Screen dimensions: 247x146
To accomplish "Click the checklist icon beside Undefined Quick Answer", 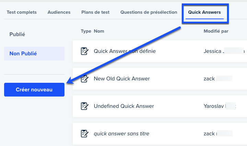I will pyautogui.click(x=85, y=106).
